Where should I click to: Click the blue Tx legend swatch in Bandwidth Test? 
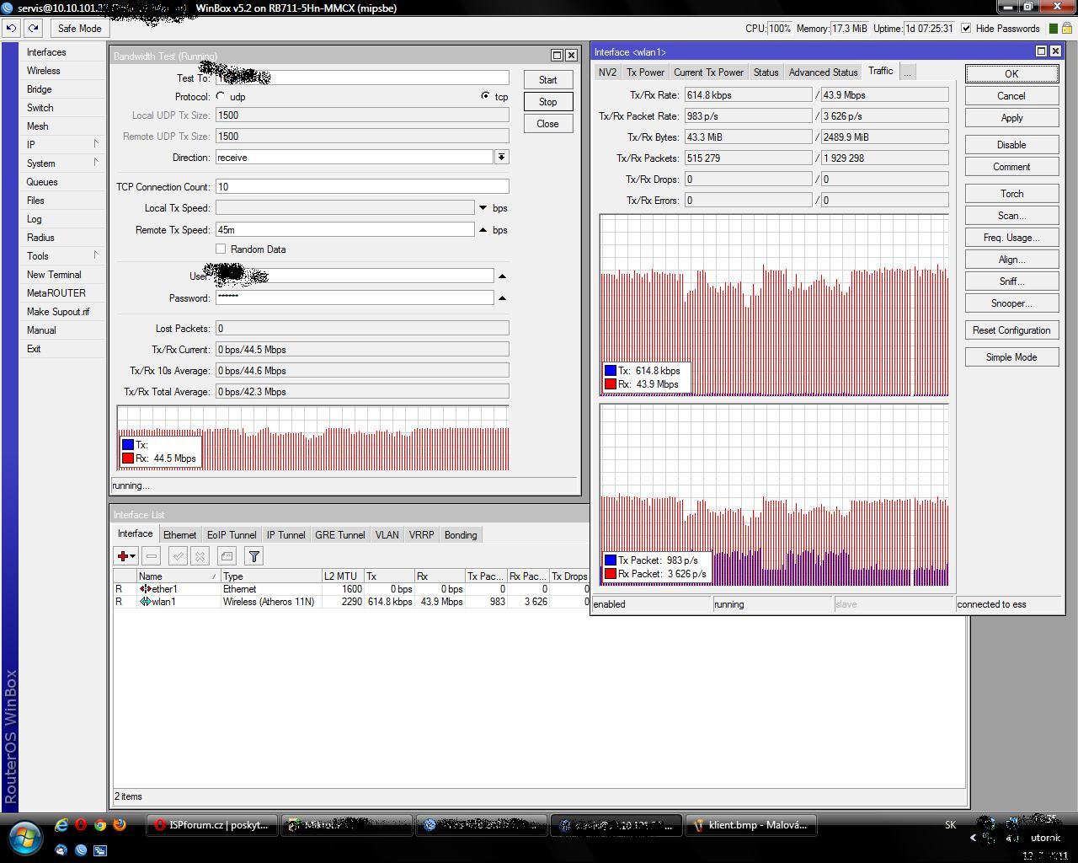pyautogui.click(x=128, y=445)
